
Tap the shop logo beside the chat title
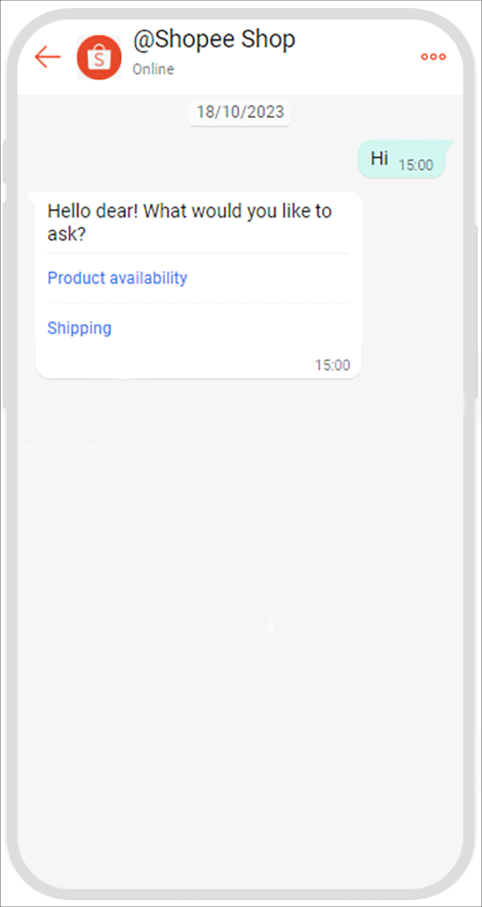click(99, 57)
